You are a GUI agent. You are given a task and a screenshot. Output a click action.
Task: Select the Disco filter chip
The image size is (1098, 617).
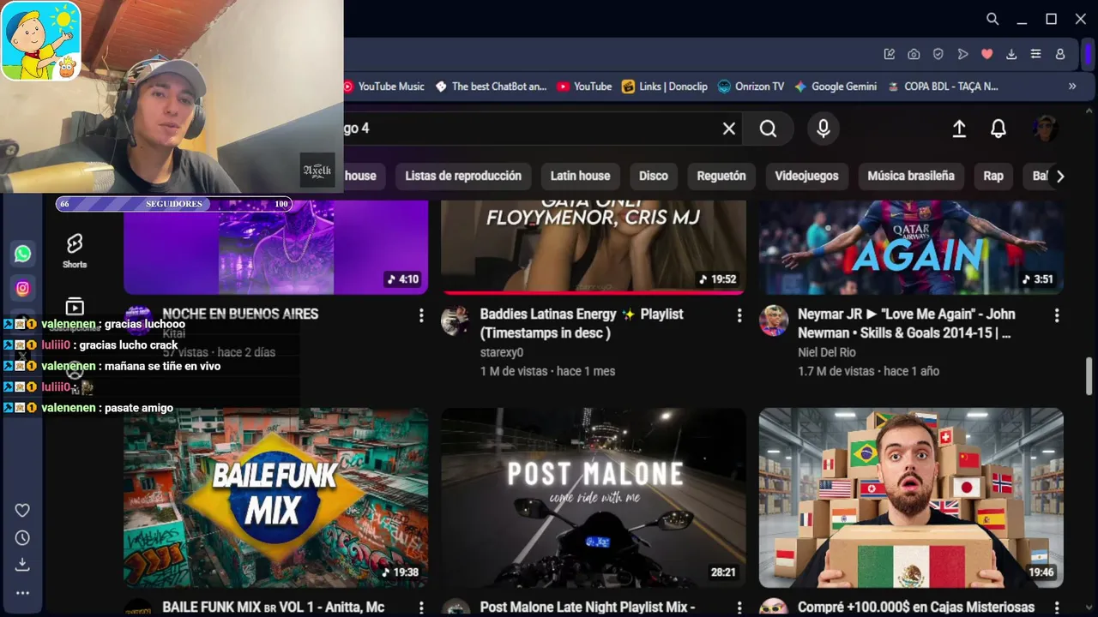click(653, 176)
